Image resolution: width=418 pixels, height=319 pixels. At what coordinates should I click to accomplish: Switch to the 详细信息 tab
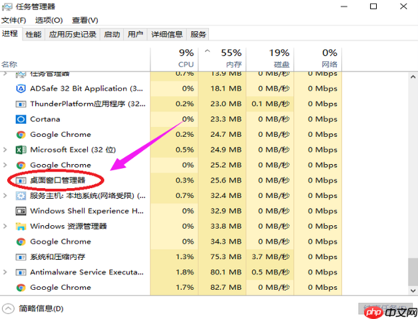(x=167, y=35)
